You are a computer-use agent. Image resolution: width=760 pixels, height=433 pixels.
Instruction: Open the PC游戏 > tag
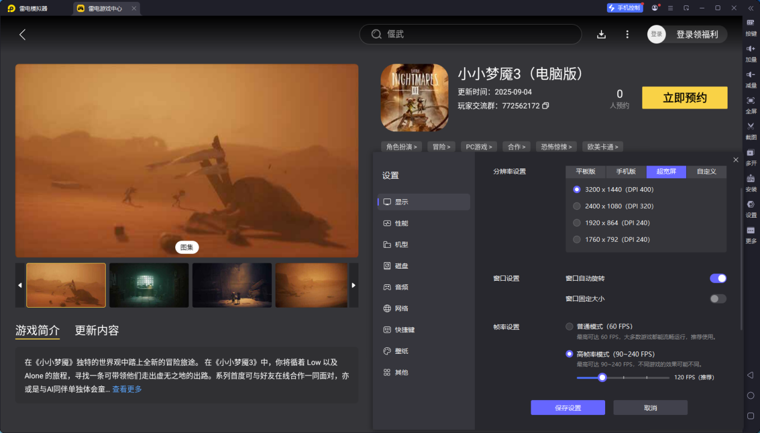click(x=479, y=146)
